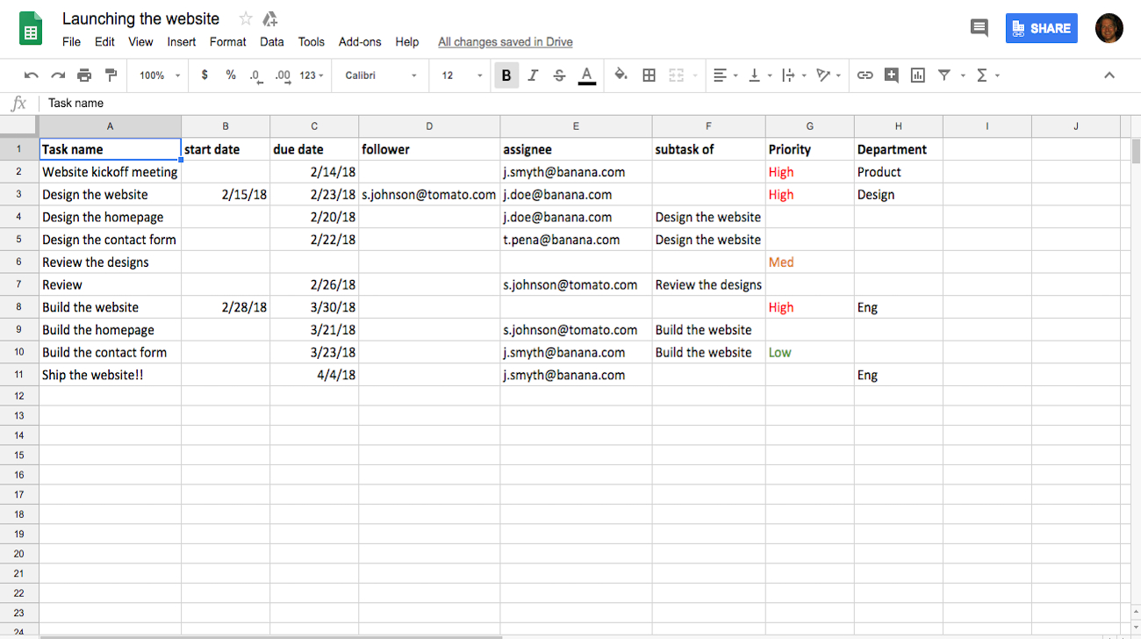1141x639 pixels.
Task: Format selection as currency
Action: [x=205, y=75]
